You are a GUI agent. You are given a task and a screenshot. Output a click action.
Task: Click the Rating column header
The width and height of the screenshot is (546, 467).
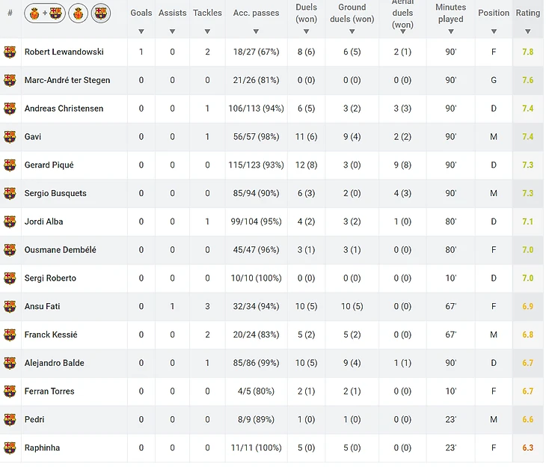(x=527, y=13)
